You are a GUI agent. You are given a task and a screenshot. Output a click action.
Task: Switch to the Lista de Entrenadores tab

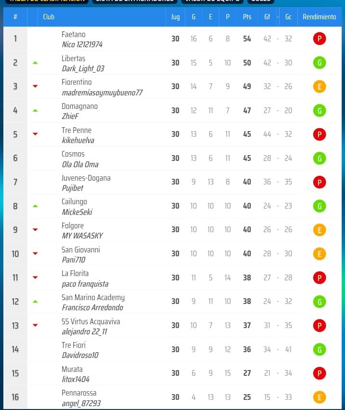click(x=134, y=1)
